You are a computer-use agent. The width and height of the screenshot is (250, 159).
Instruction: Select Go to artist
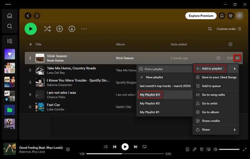pos(216,104)
